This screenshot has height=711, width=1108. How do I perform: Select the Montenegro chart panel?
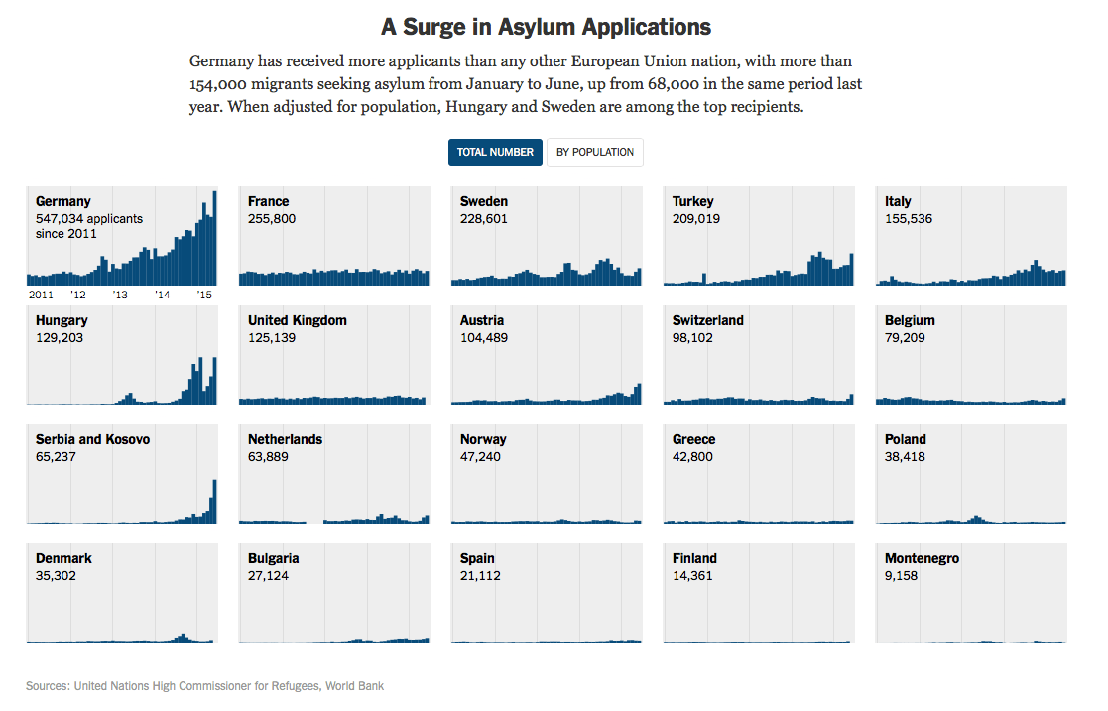(x=971, y=593)
